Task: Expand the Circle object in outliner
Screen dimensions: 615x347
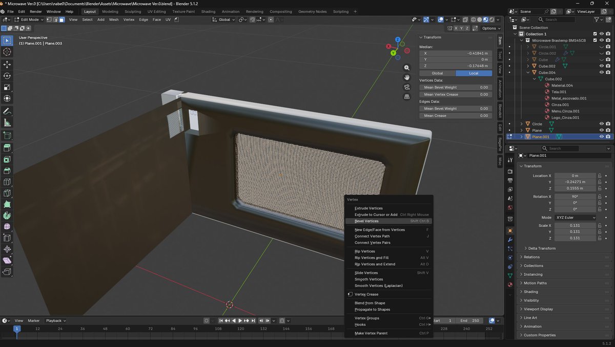Action: pyautogui.click(x=522, y=124)
